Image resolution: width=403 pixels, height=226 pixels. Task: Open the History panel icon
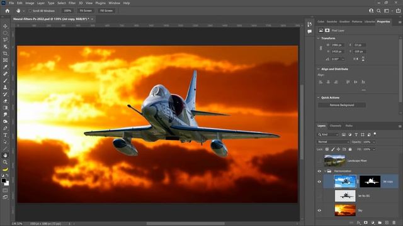pyautogui.click(x=309, y=24)
